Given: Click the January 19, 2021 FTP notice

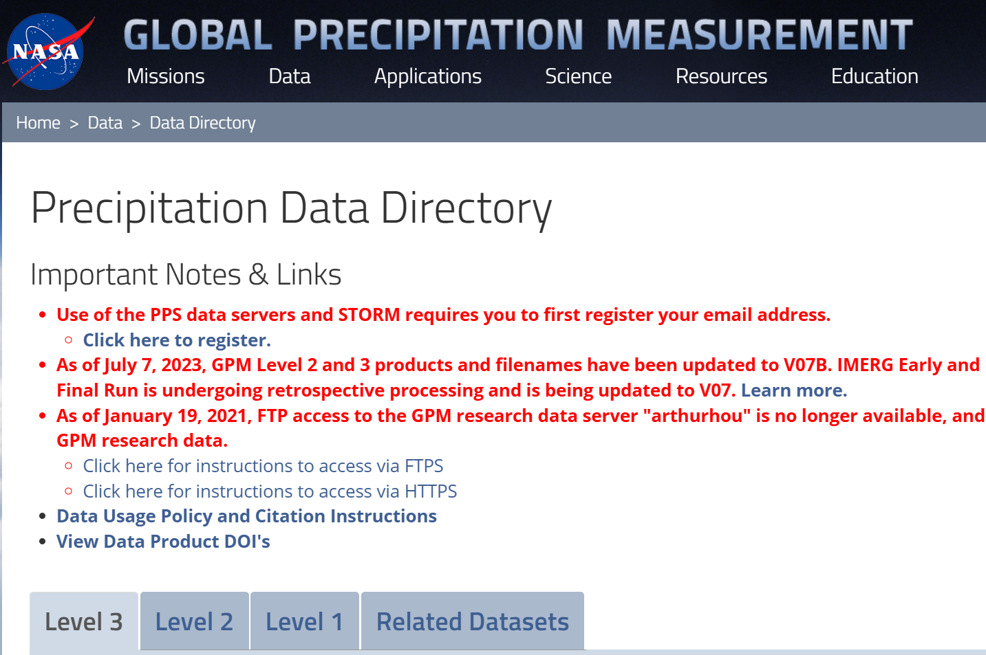Looking at the screenshot, I should 520,428.
